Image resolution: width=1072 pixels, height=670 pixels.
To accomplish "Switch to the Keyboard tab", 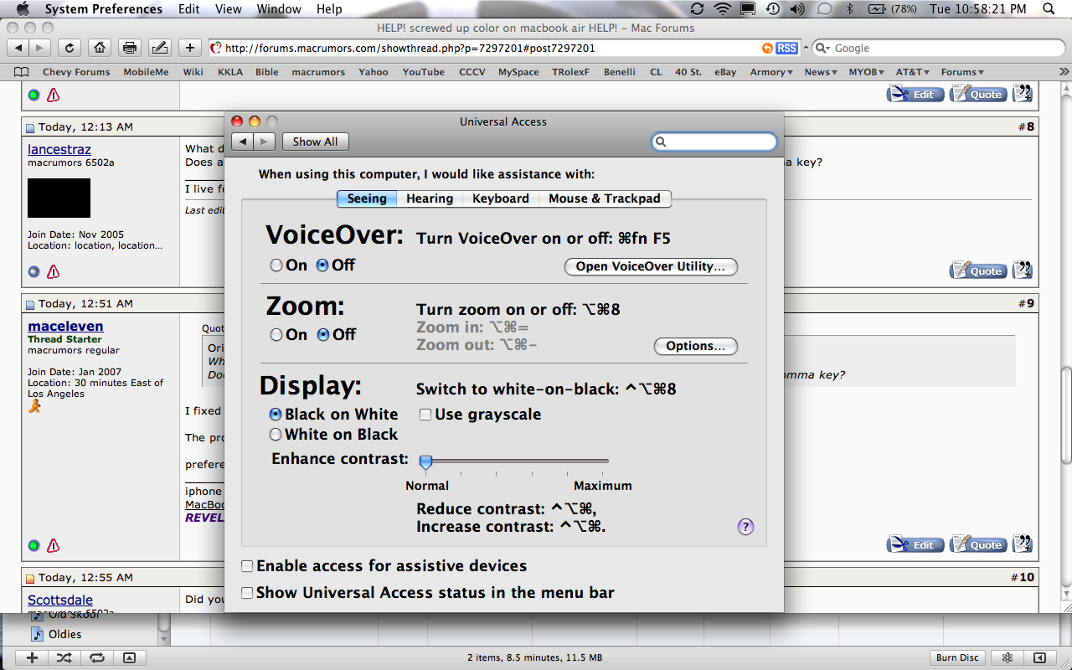I will click(x=501, y=198).
